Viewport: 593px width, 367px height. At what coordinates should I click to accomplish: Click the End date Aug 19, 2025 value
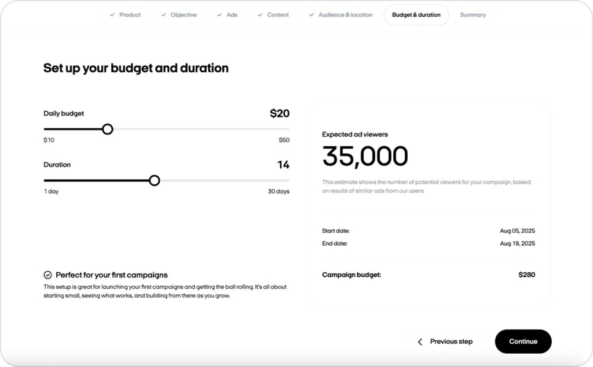click(518, 243)
